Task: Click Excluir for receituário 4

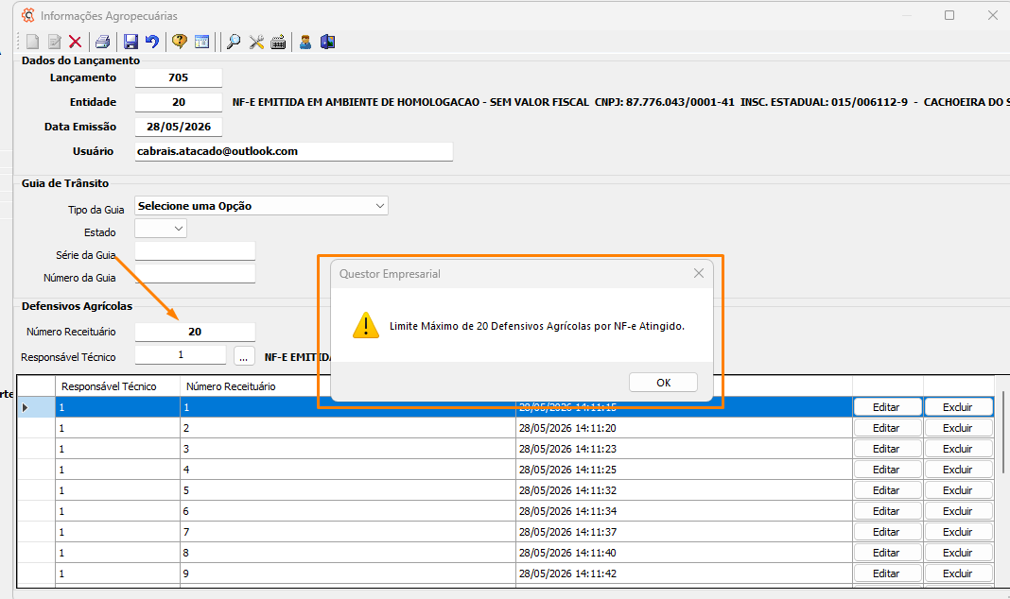Action: [x=959, y=470]
